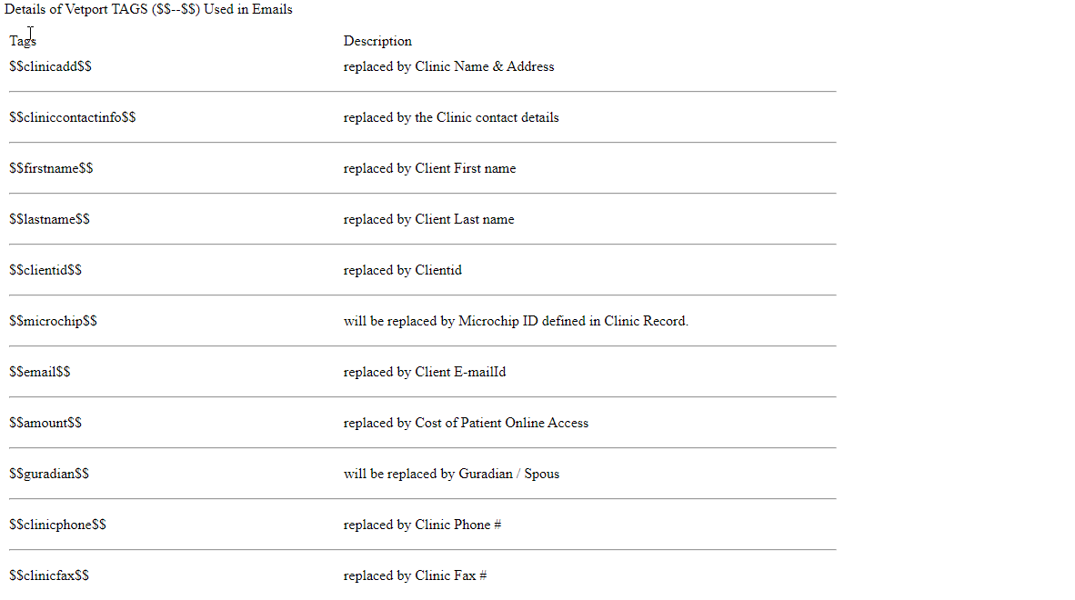Click the page title about Vetport TAGS
The width and height of the screenshot is (1075, 600).
(x=149, y=10)
